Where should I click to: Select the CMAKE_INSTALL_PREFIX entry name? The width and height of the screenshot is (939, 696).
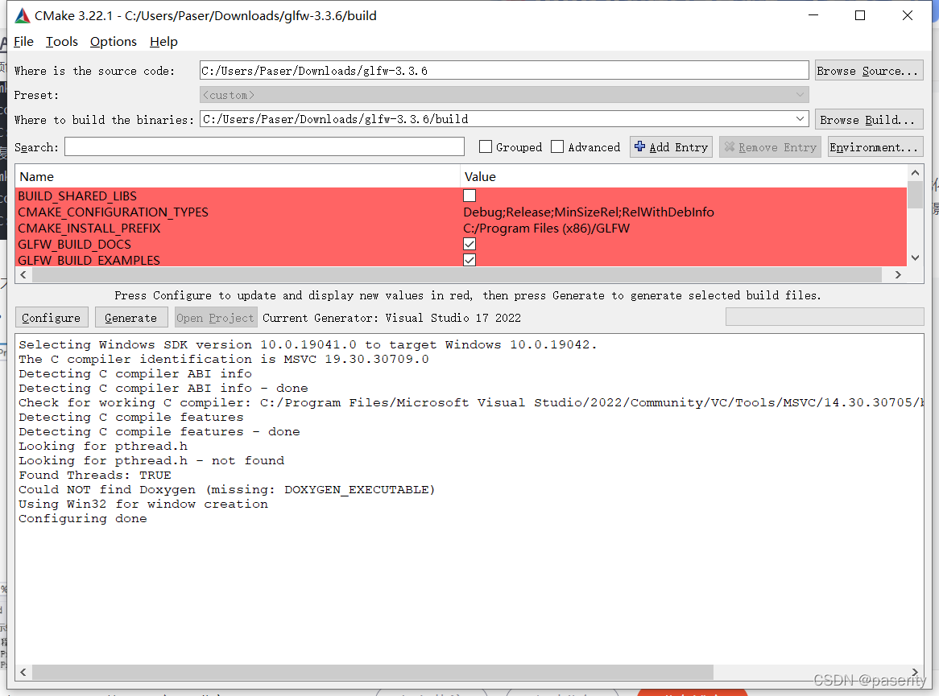pos(89,229)
